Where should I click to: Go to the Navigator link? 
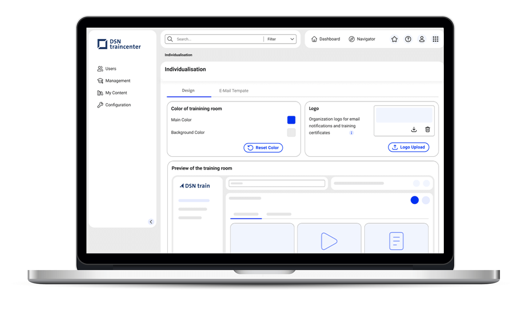tap(362, 39)
